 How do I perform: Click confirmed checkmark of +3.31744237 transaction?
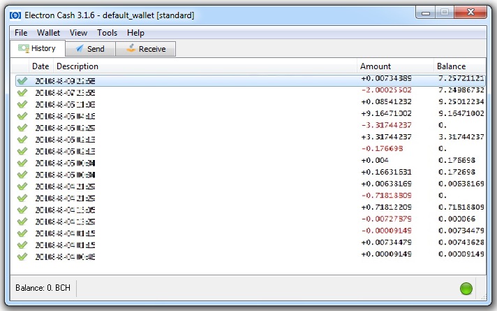click(22, 139)
